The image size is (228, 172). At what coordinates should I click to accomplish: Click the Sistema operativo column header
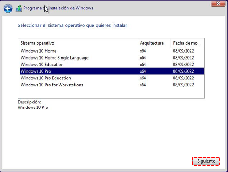point(79,43)
